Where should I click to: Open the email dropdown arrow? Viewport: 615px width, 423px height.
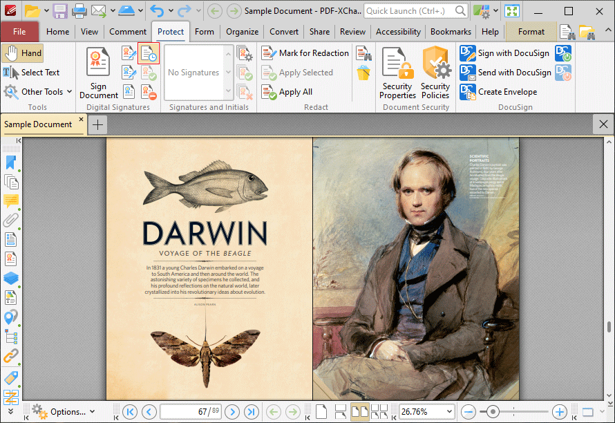tap(113, 11)
